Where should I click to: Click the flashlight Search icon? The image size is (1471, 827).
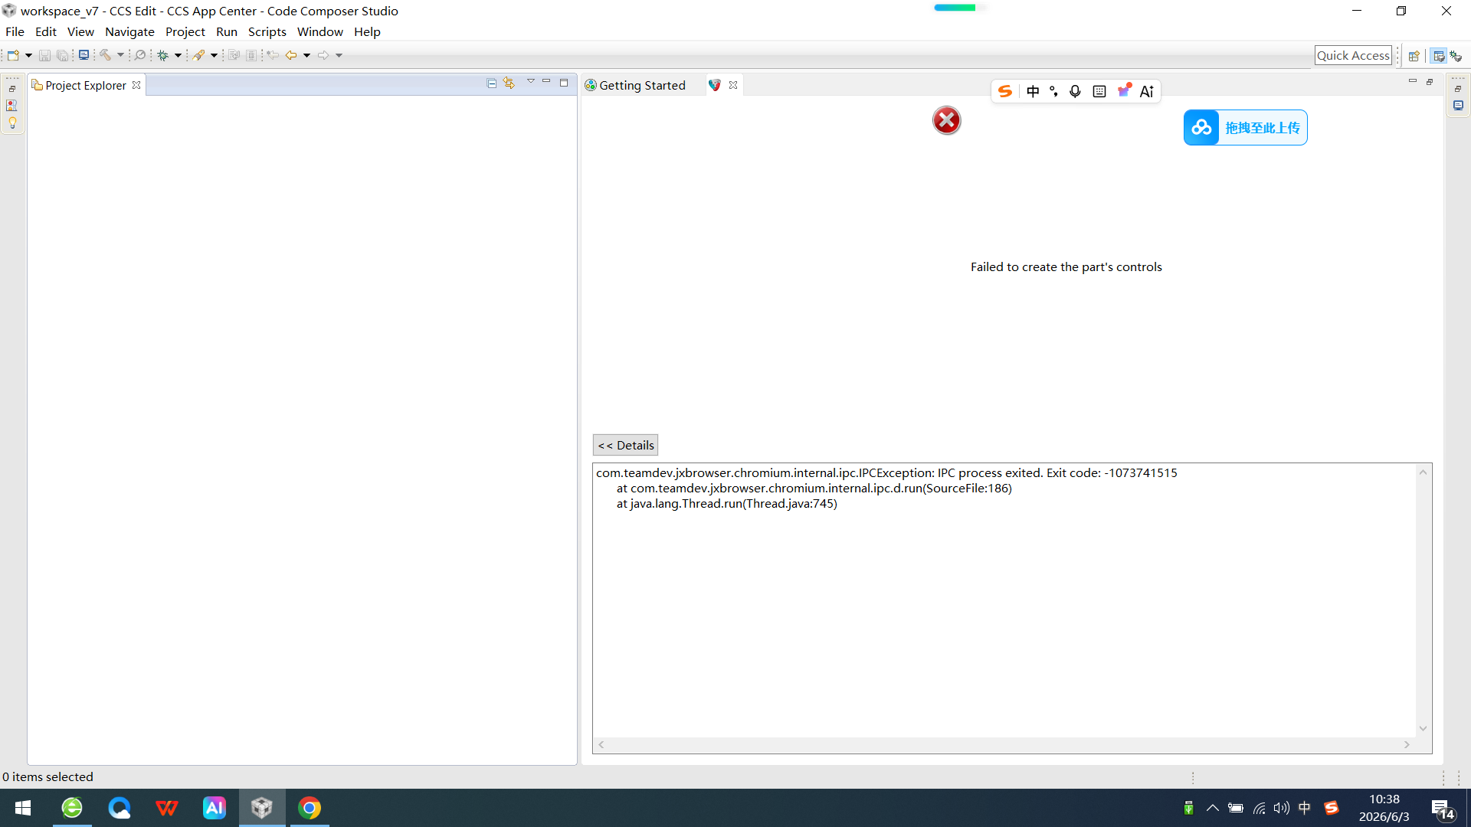[199, 55]
